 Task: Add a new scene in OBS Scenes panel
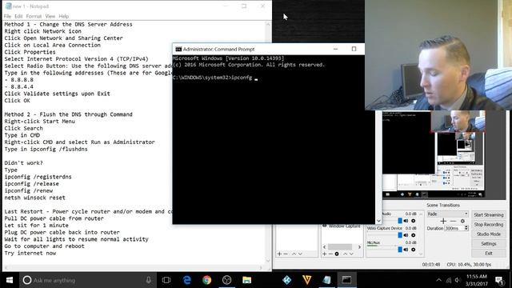tap(279, 254)
